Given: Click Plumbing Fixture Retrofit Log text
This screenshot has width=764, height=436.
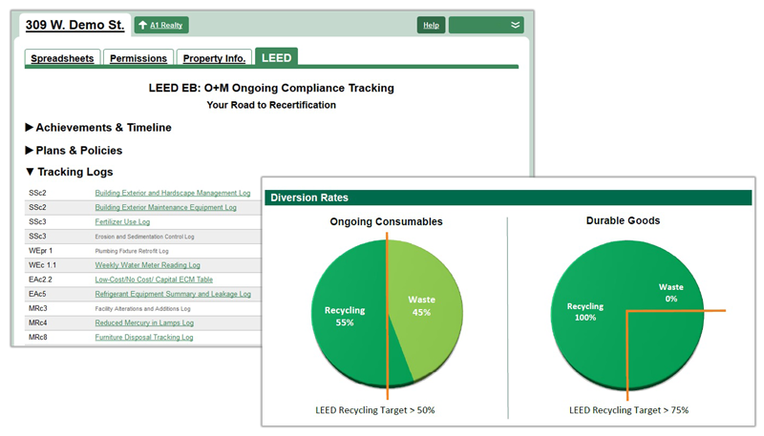Looking at the screenshot, I should [132, 251].
